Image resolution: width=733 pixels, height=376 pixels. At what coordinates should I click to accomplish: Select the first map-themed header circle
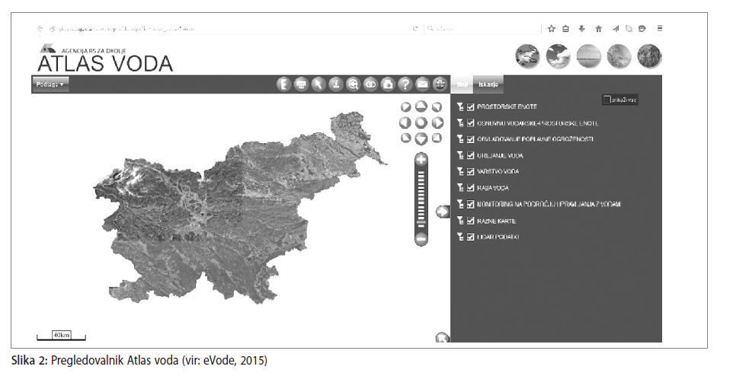tap(527, 56)
